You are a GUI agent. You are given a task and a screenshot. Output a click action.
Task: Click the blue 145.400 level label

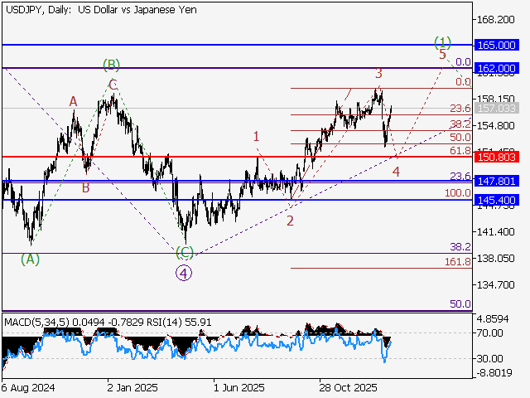(x=497, y=200)
